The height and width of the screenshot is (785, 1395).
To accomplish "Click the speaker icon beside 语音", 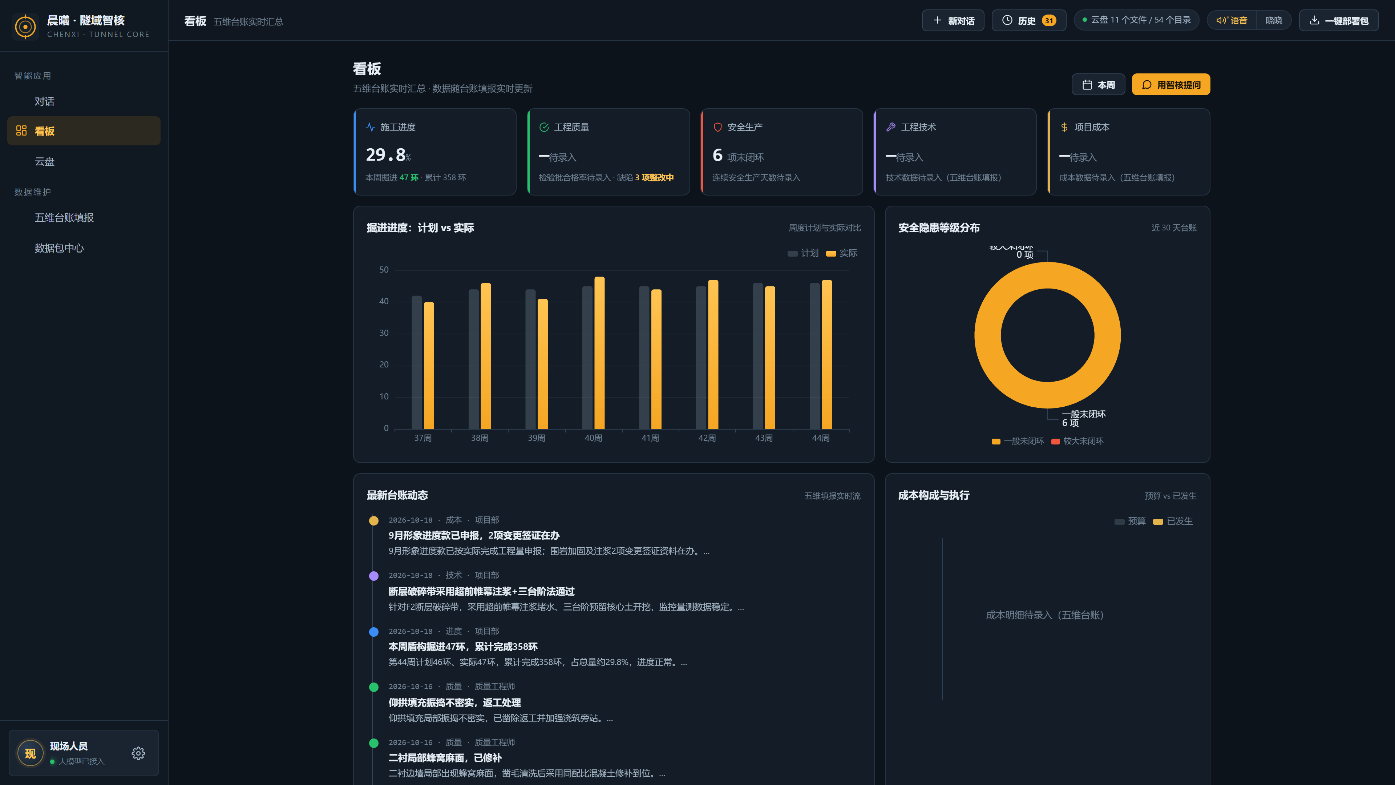I will click(x=1221, y=20).
